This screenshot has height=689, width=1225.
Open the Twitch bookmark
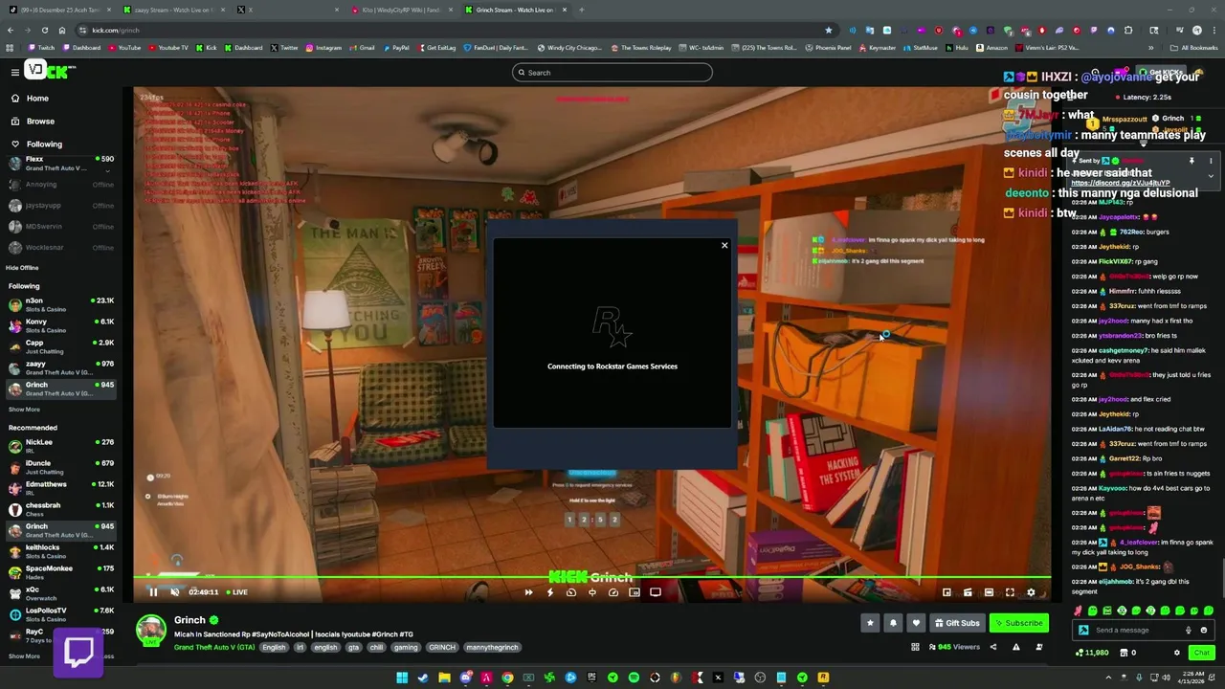click(41, 48)
